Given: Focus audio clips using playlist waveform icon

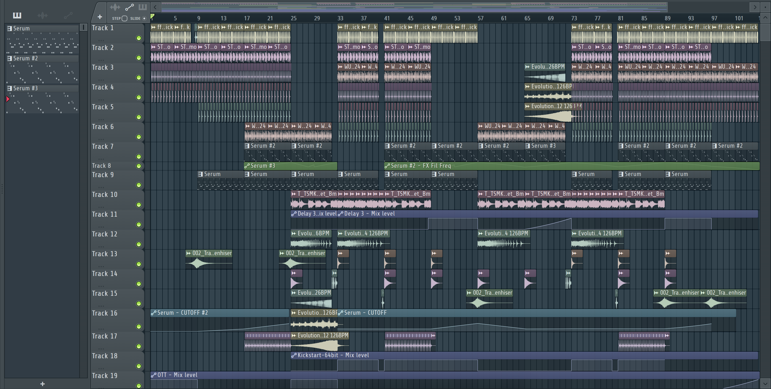Looking at the screenshot, I should coord(115,7).
